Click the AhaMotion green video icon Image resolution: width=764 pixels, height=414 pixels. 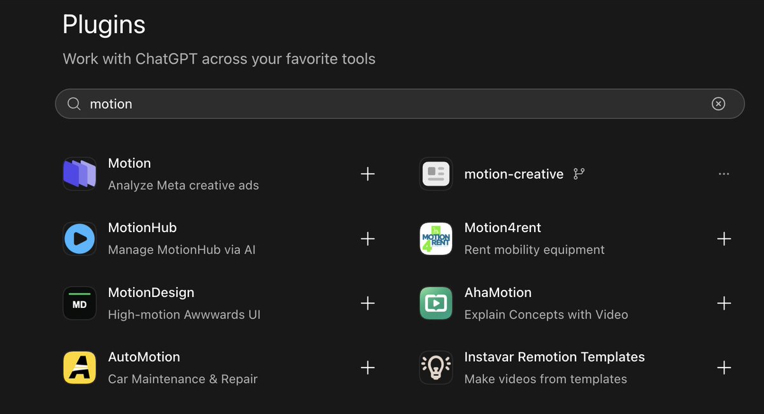(436, 303)
